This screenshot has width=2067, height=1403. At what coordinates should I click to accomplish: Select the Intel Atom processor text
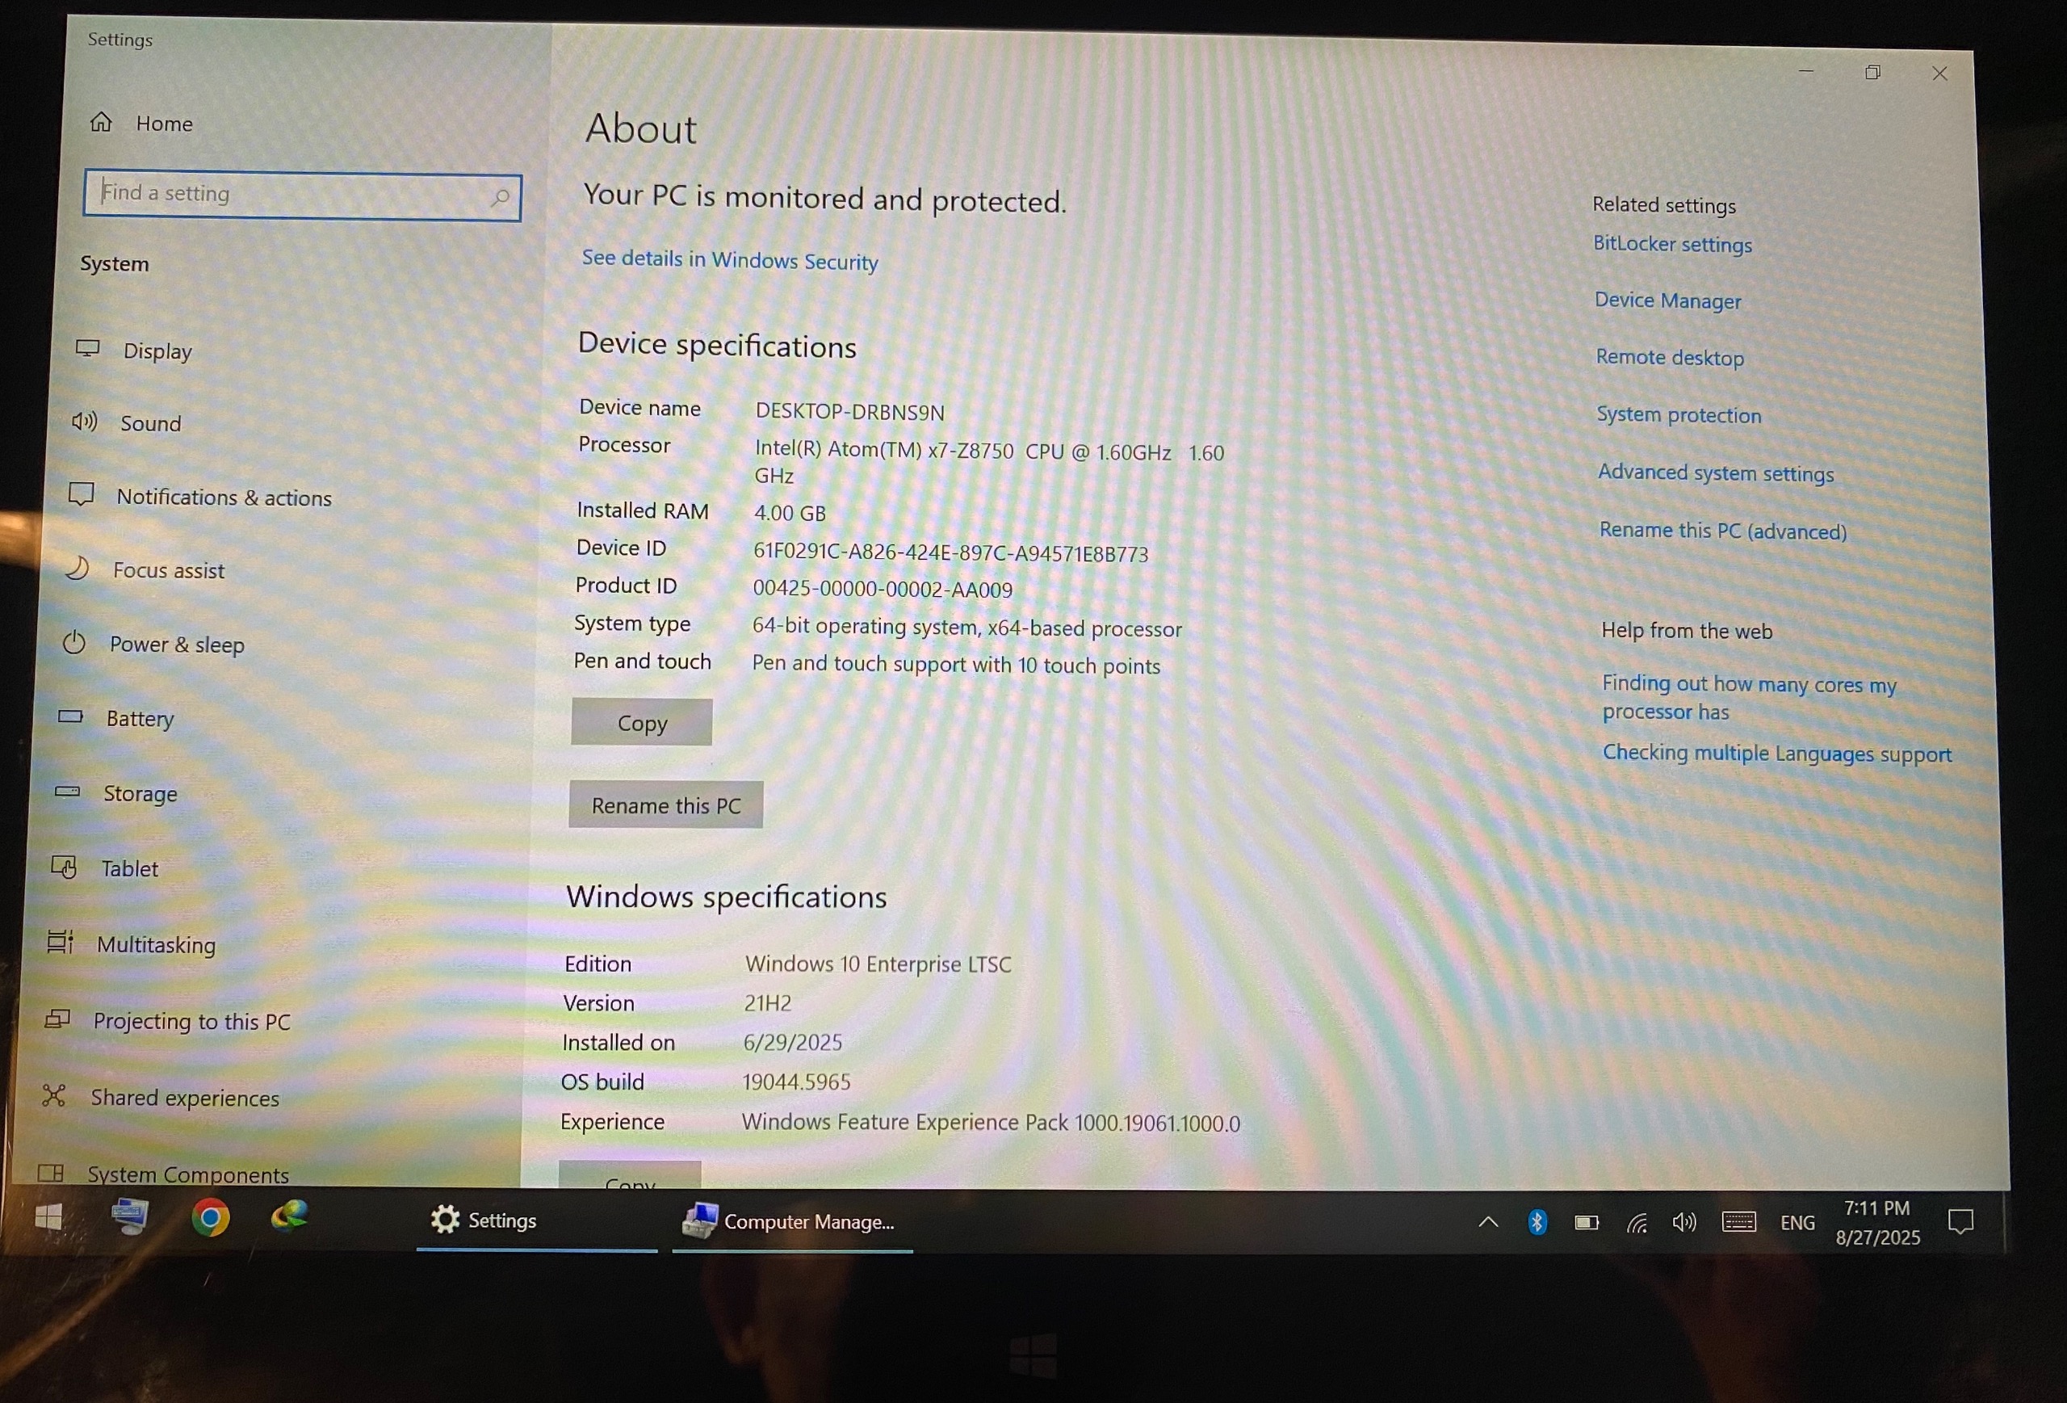click(x=989, y=463)
